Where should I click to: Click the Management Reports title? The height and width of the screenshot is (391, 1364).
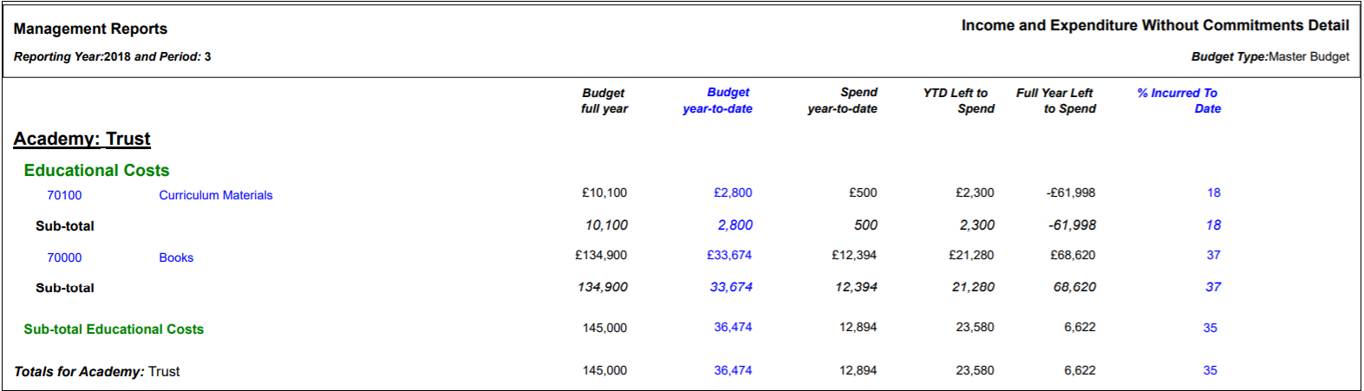pyautogui.click(x=90, y=29)
